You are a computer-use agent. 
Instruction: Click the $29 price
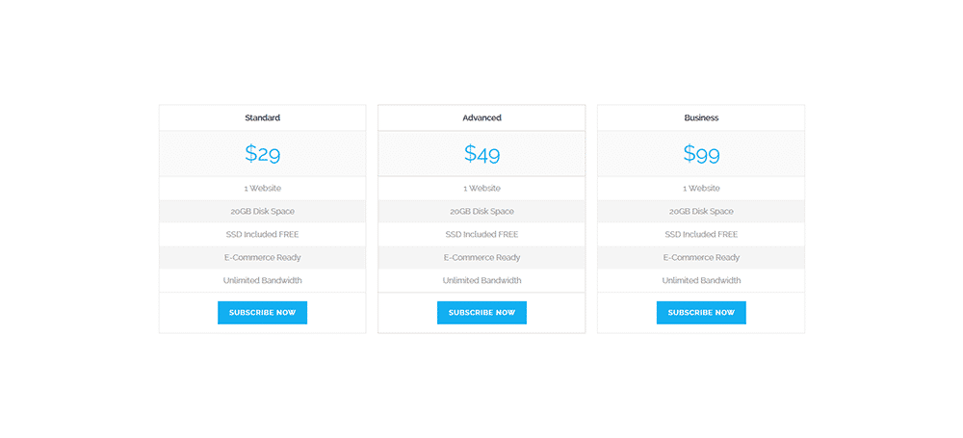(262, 153)
